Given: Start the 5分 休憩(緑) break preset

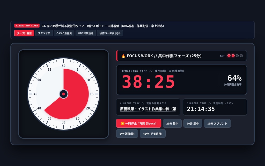Looking at the screenshot, I should coord(127,134).
